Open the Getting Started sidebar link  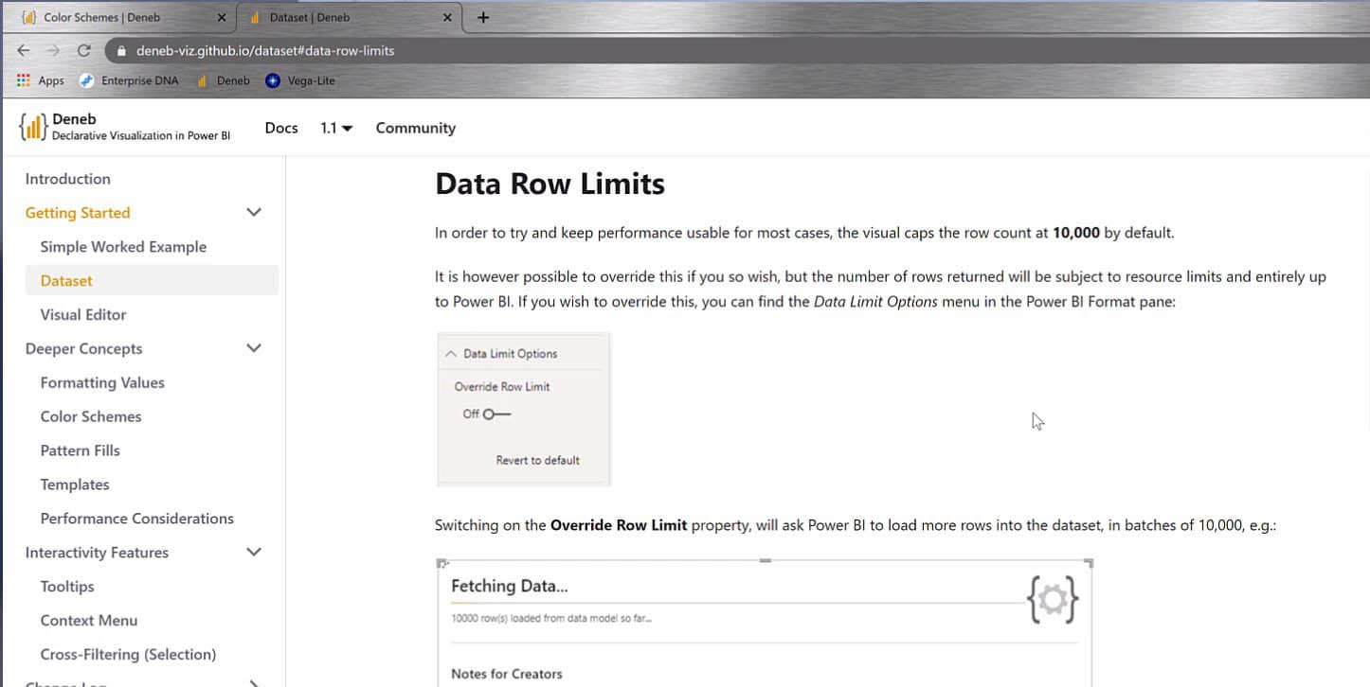click(78, 213)
